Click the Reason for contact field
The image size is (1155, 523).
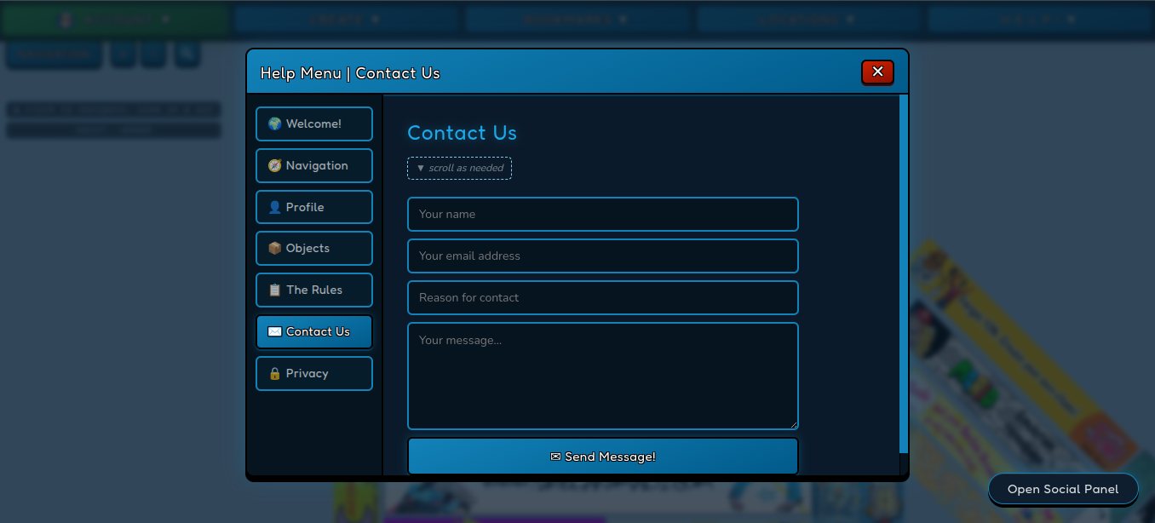coord(603,298)
